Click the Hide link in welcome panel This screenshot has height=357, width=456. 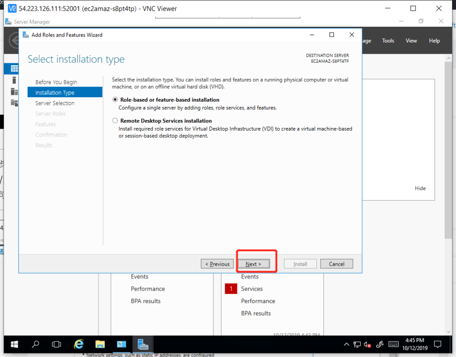coord(420,188)
